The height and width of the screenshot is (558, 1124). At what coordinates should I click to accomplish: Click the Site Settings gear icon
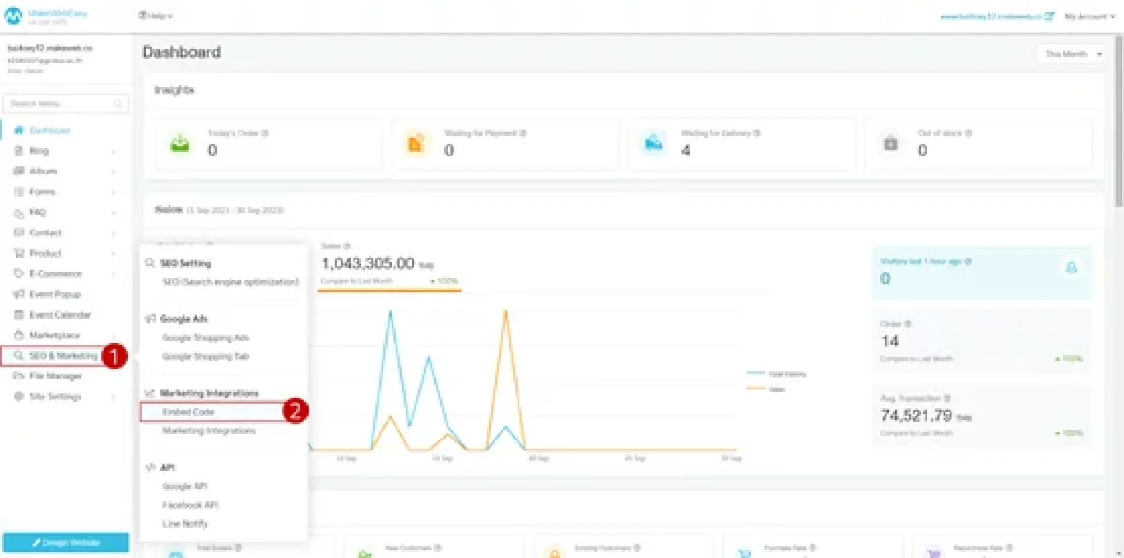(x=19, y=396)
